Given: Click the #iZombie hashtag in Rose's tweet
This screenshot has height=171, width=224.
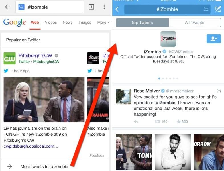Looking at the screenshot, I should click(166, 103).
